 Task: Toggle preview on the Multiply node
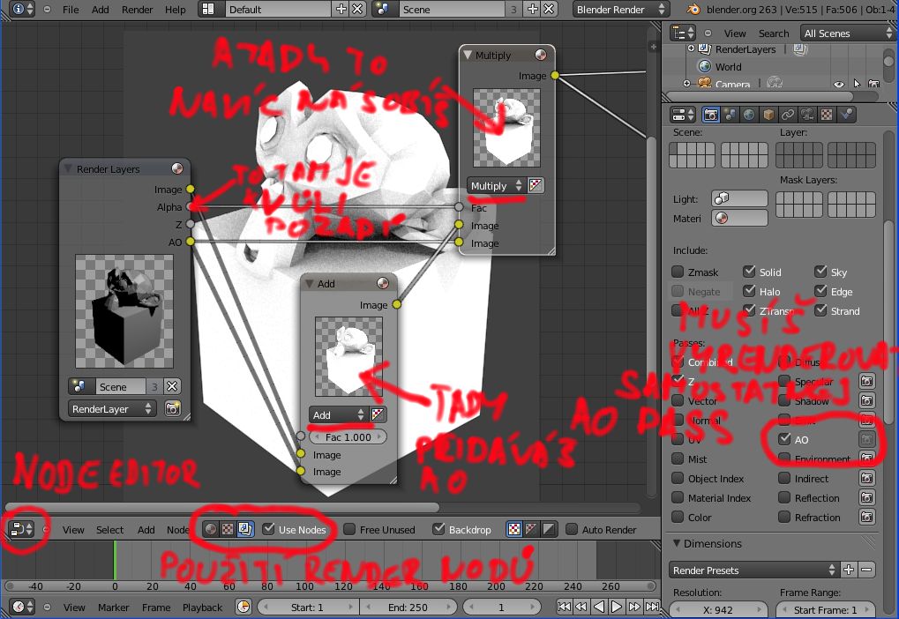(x=541, y=55)
